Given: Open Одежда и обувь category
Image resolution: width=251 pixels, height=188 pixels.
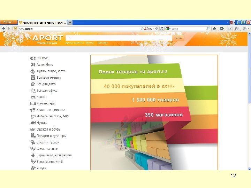Looking at the screenshot, I should pyautogui.click(x=48, y=129).
